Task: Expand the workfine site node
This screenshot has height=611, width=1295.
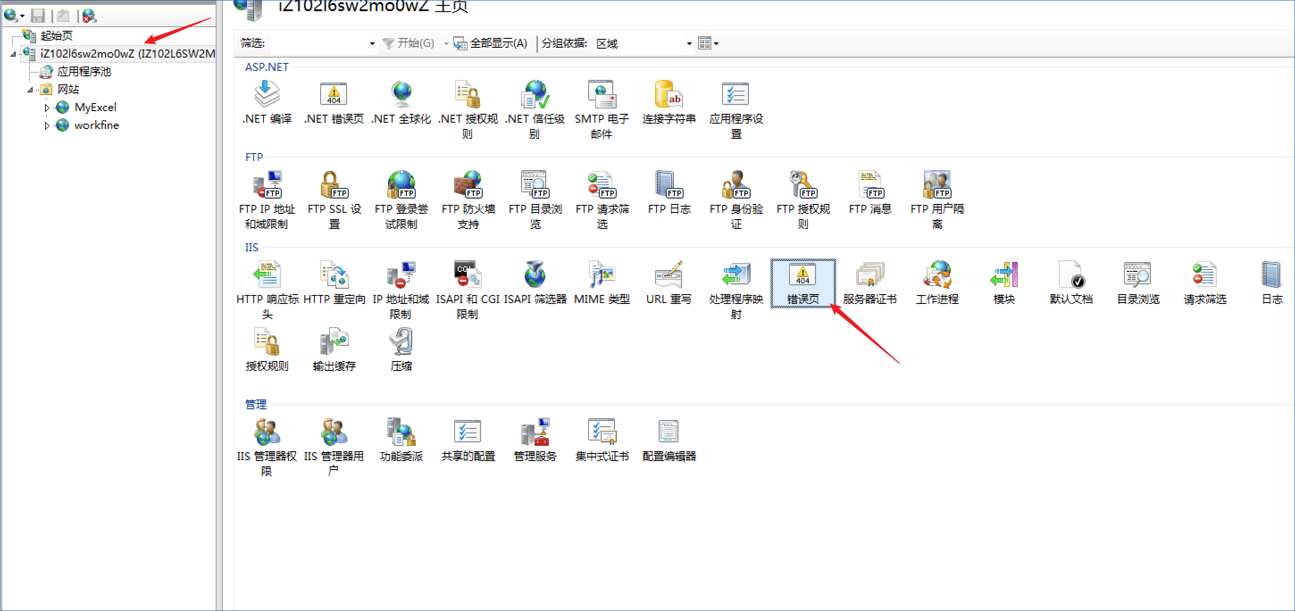Action: pyautogui.click(x=47, y=125)
